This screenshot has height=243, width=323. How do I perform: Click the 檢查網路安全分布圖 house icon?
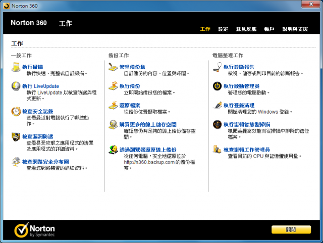(x=16, y=162)
